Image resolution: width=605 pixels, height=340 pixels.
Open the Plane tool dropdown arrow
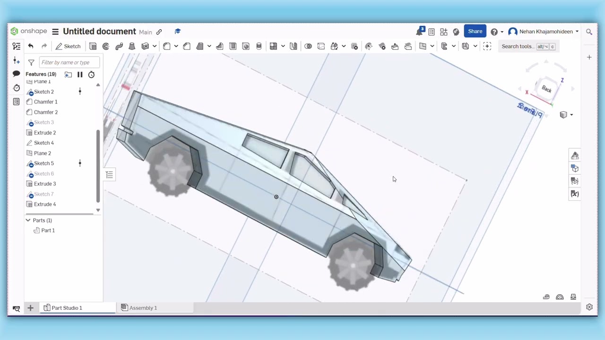(432, 46)
